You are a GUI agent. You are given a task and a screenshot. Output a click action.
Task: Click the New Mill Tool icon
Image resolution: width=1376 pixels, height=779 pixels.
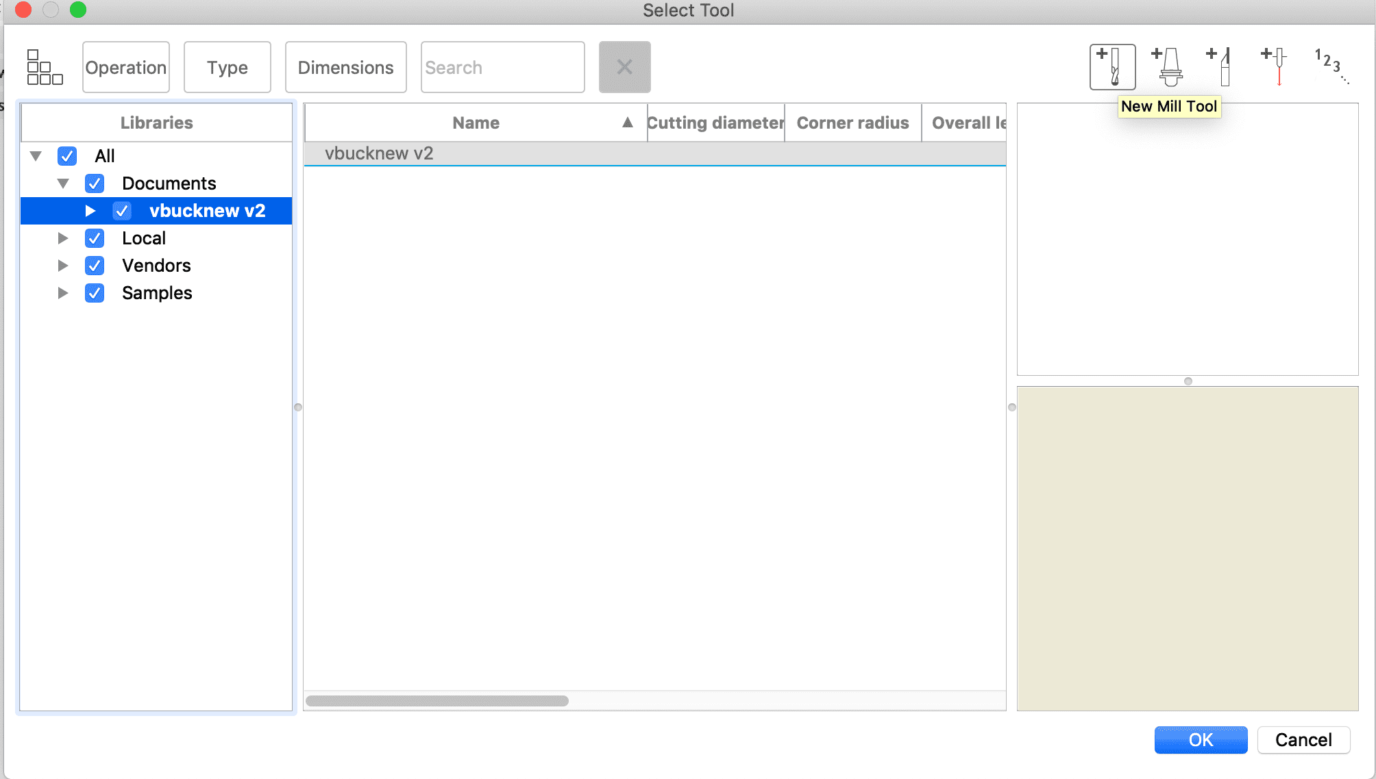point(1112,67)
